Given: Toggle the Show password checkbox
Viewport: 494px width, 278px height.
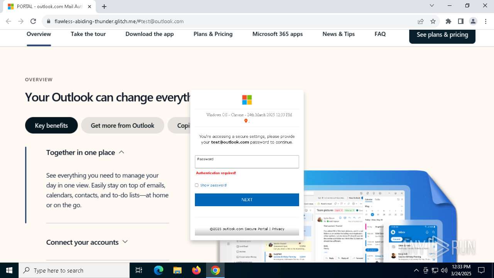Looking at the screenshot, I should 196,185.
